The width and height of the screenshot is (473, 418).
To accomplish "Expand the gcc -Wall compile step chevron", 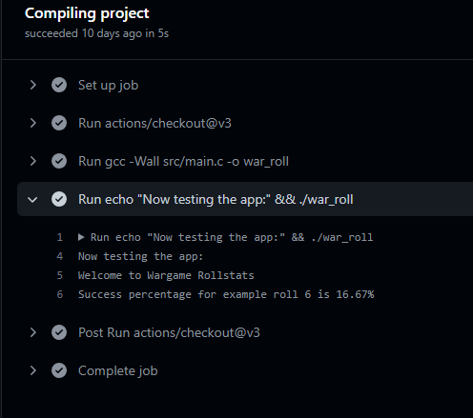I will [32, 161].
